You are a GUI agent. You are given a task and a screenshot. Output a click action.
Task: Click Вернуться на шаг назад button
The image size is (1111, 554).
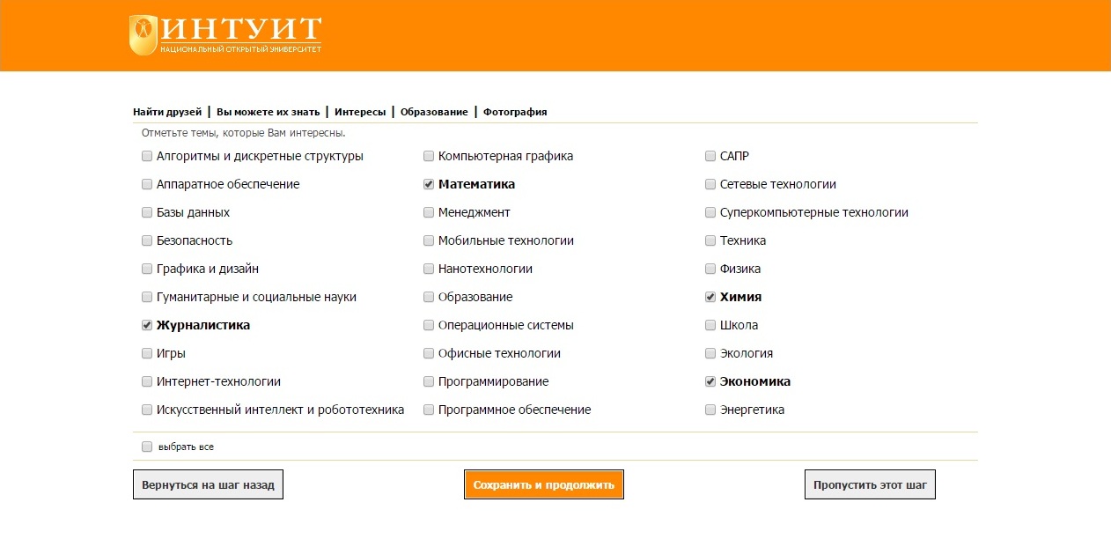click(x=208, y=484)
